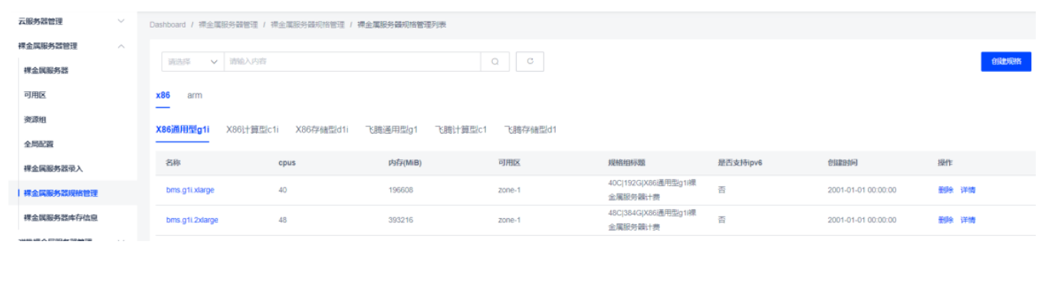Click the 可用区 table column header
The width and height of the screenshot is (1058, 297).
coord(509,163)
